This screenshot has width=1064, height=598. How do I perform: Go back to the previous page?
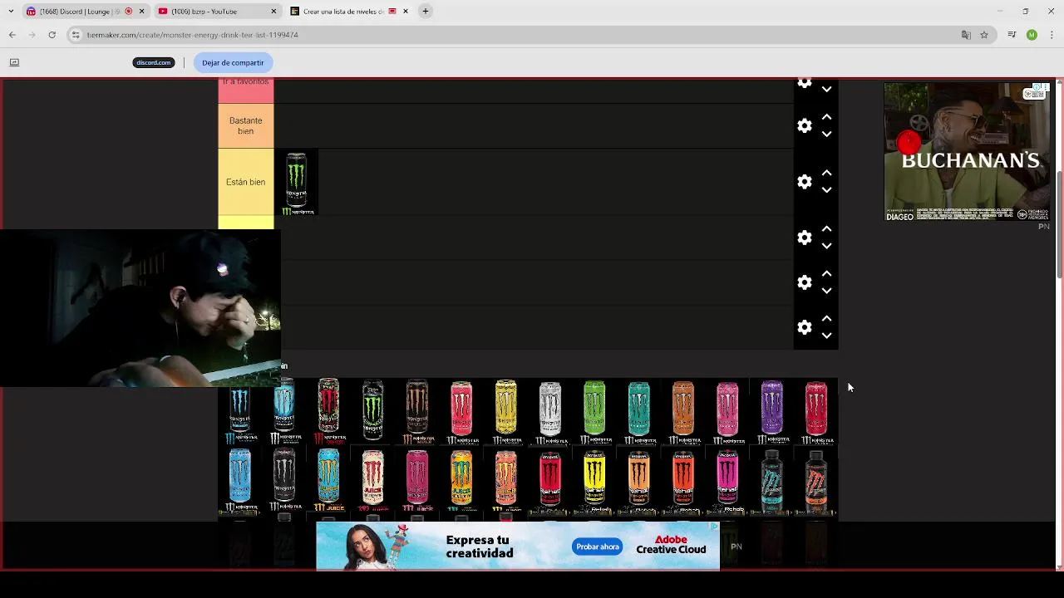[12, 35]
